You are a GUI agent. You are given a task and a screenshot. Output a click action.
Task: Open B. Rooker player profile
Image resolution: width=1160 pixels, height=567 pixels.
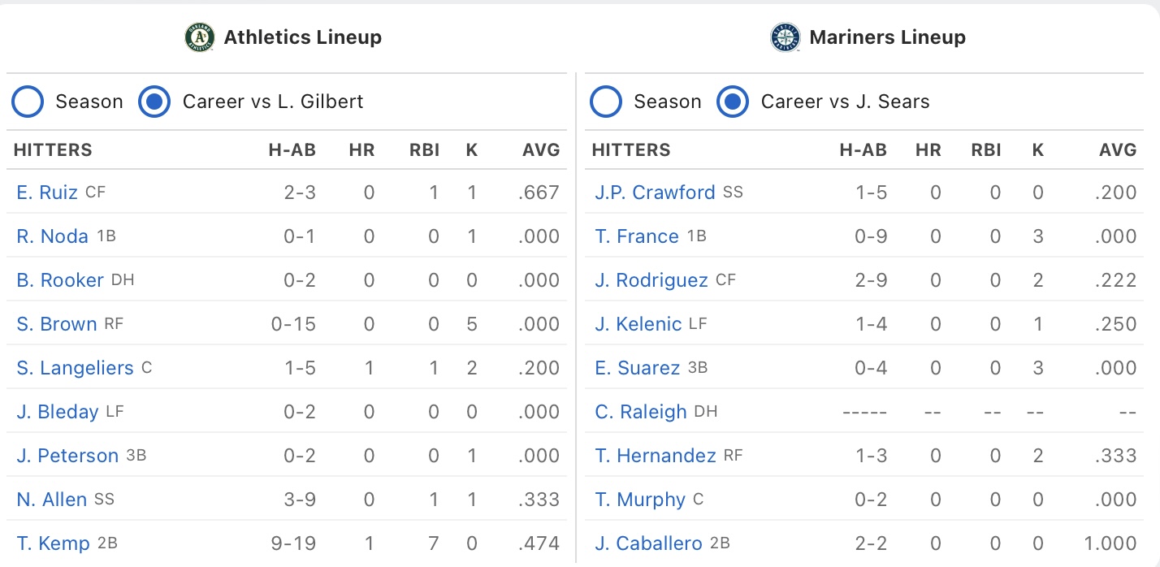click(x=60, y=280)
